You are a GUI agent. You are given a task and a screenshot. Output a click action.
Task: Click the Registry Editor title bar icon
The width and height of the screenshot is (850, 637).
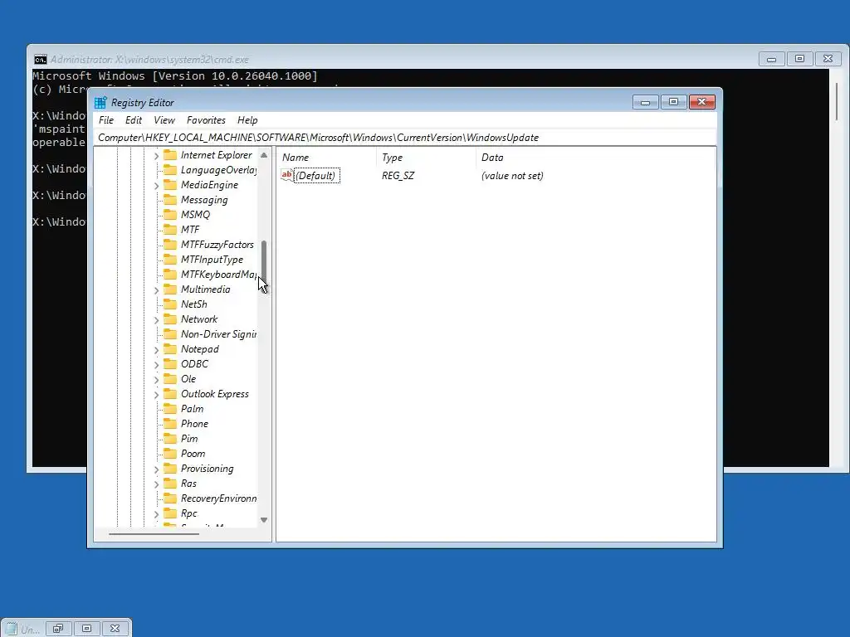pyautogui.click(x=100, y=102)
